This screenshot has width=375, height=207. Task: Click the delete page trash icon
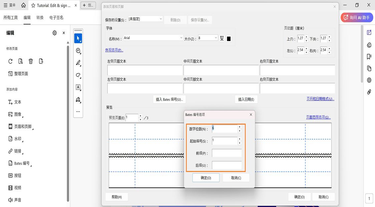click(31, 61)
